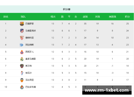Select the Real Valladolid crest

(22, 87)
